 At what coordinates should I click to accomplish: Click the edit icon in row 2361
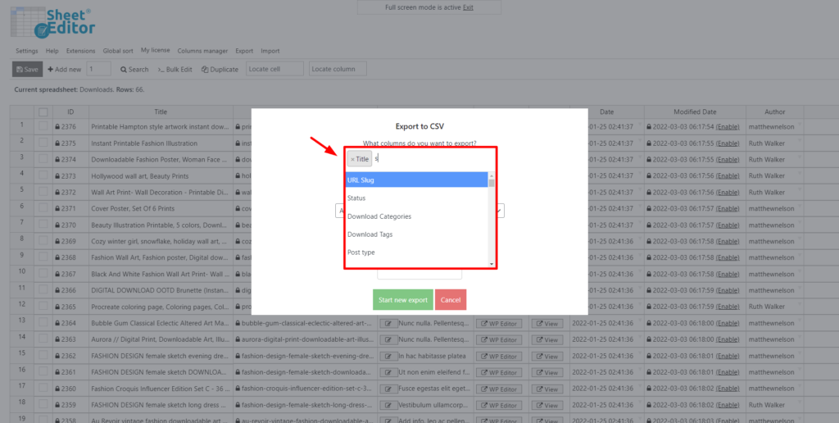tap(388, 373)
